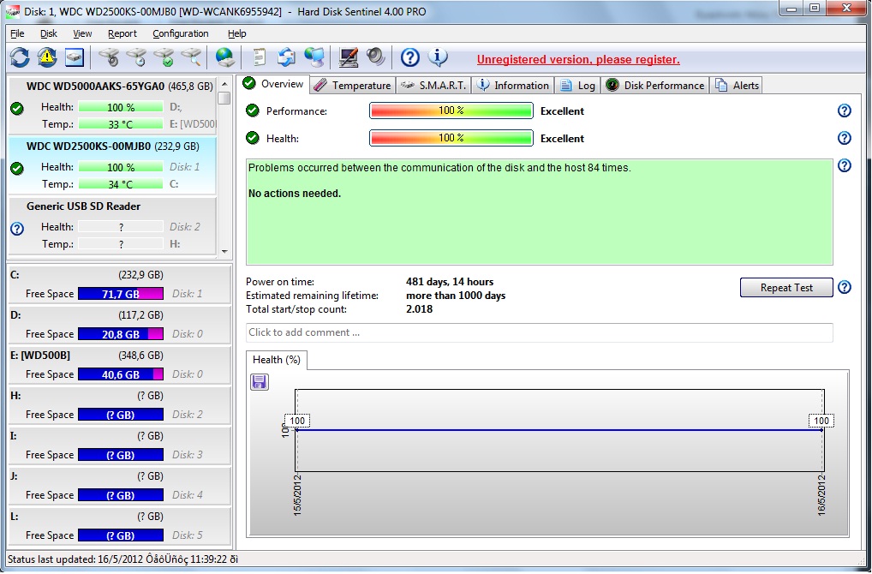Screen dimensions: 872x574
Task: Click the help icon beside the Performance bar
Action: (x=845, y=111)
